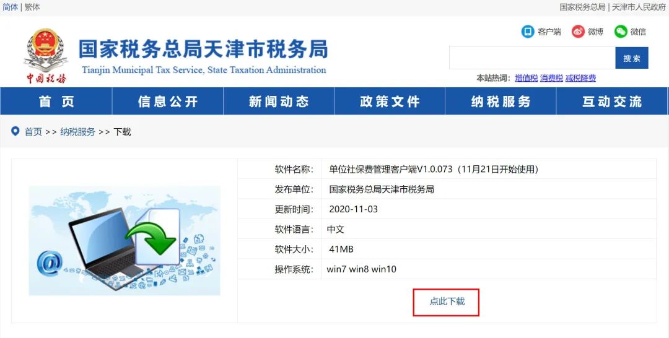Open 国家税务总局 link at top
This screenshot has width=669, height=338.
coord(582,7)
